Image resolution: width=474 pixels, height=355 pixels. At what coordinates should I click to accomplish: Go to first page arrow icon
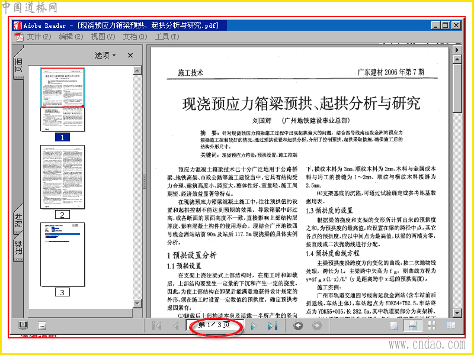point(157,326)
